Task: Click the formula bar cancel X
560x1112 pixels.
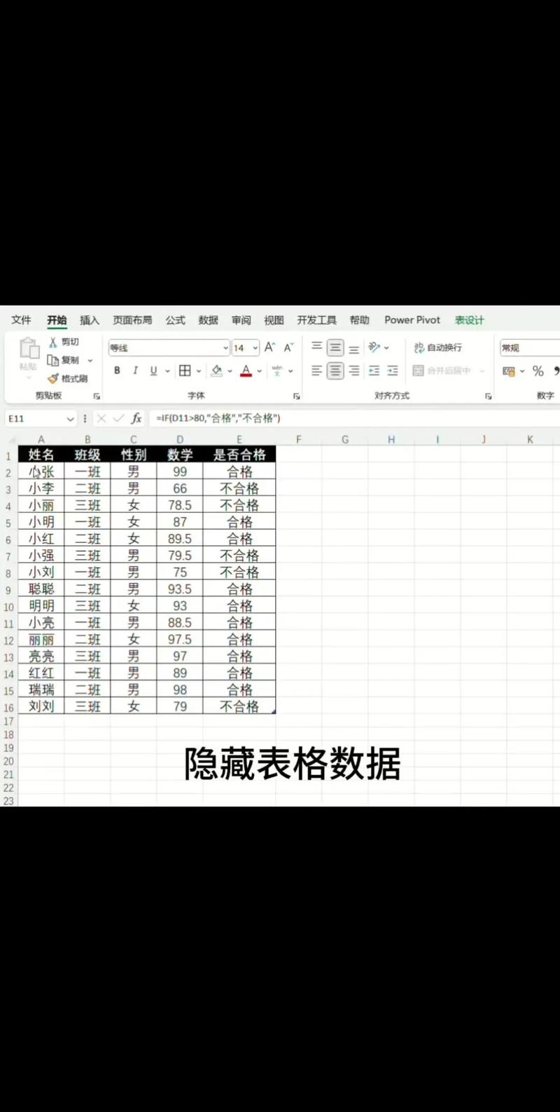Action: tap(101, 418)
